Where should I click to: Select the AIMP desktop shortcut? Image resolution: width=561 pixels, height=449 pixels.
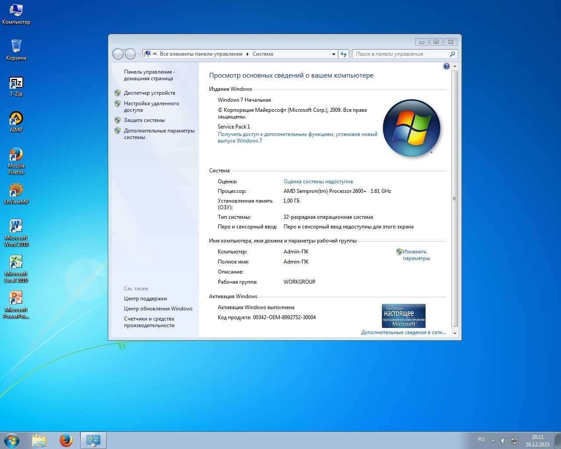pos(16,122)
